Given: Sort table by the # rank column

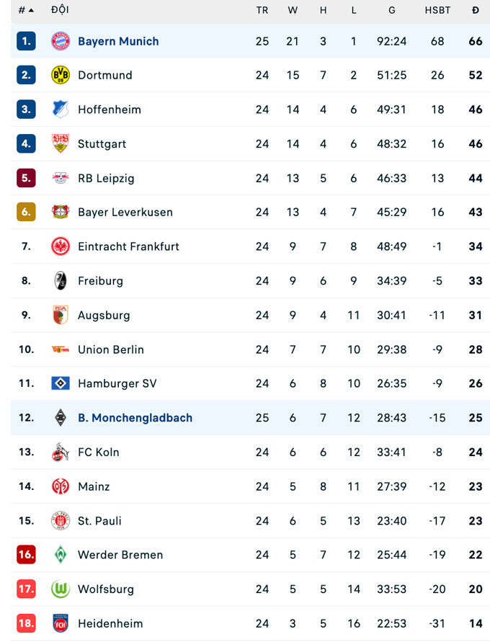Looking at the screenshot, I should 26,10.
